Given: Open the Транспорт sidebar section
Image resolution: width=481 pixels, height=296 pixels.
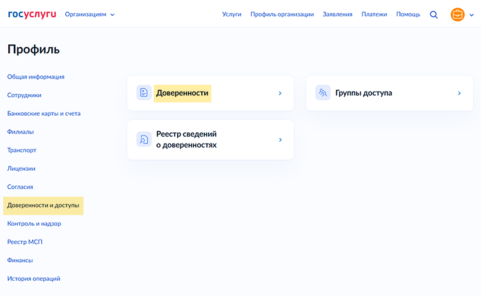Looking at the screenshot, I should click(22, 151).
